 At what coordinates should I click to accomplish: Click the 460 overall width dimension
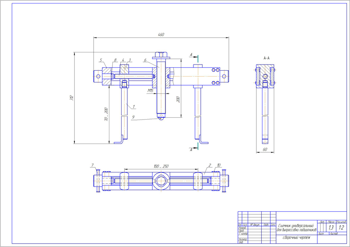click(x=161, y=34)
